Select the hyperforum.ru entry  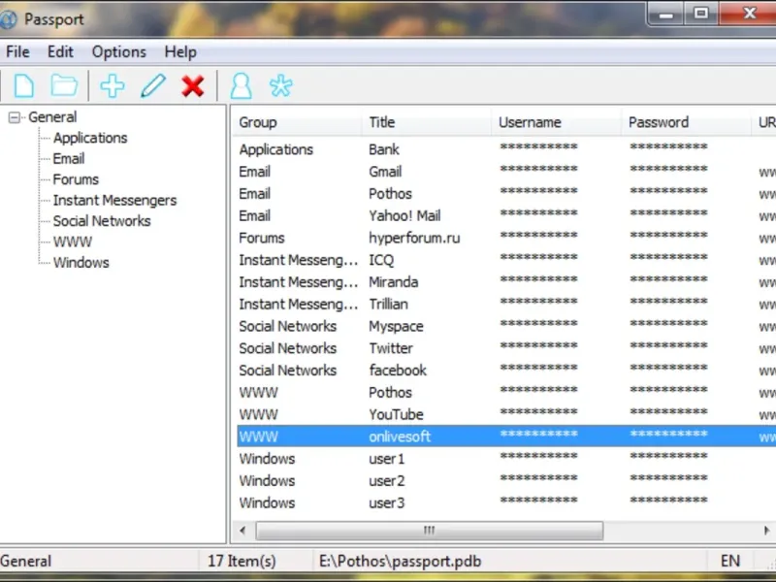(x=506, y=238)
